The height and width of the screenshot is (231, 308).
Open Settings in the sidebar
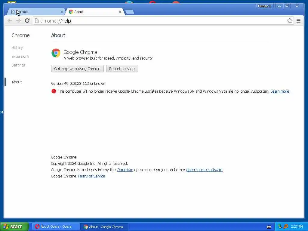pos(18,65)
